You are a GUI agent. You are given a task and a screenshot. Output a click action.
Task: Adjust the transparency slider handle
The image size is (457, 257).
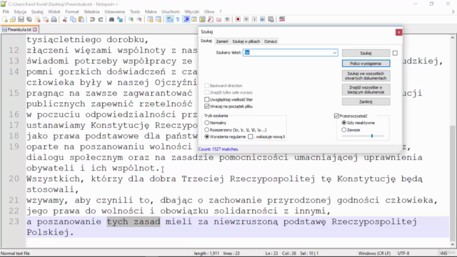372,136
